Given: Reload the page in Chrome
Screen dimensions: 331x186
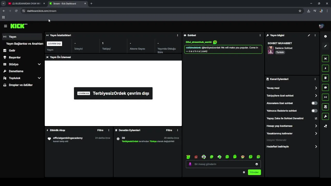Looking at the screenshot, I should click(16, 11).
